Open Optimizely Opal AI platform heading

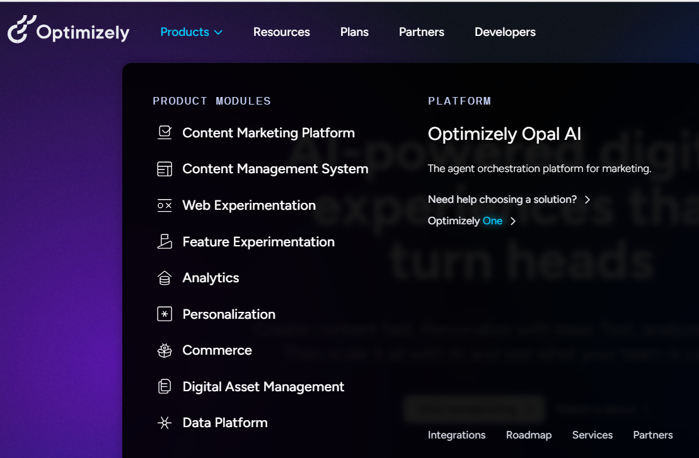coord(504,134)
